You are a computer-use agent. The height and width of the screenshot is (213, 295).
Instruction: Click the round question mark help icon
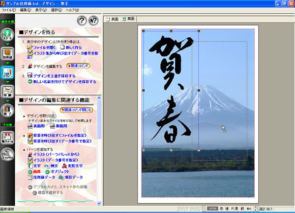[x=82, y=21]
